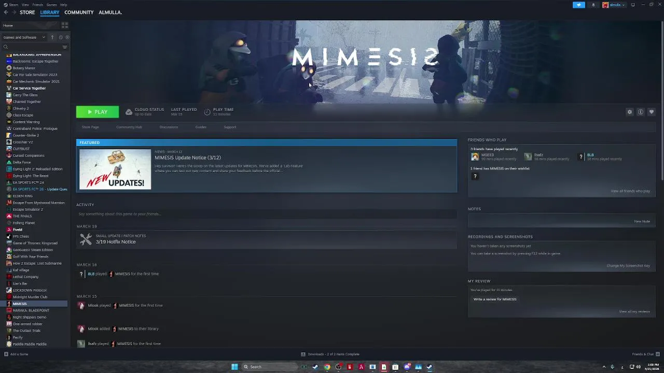Open the Friends menu

click(38, 5)
